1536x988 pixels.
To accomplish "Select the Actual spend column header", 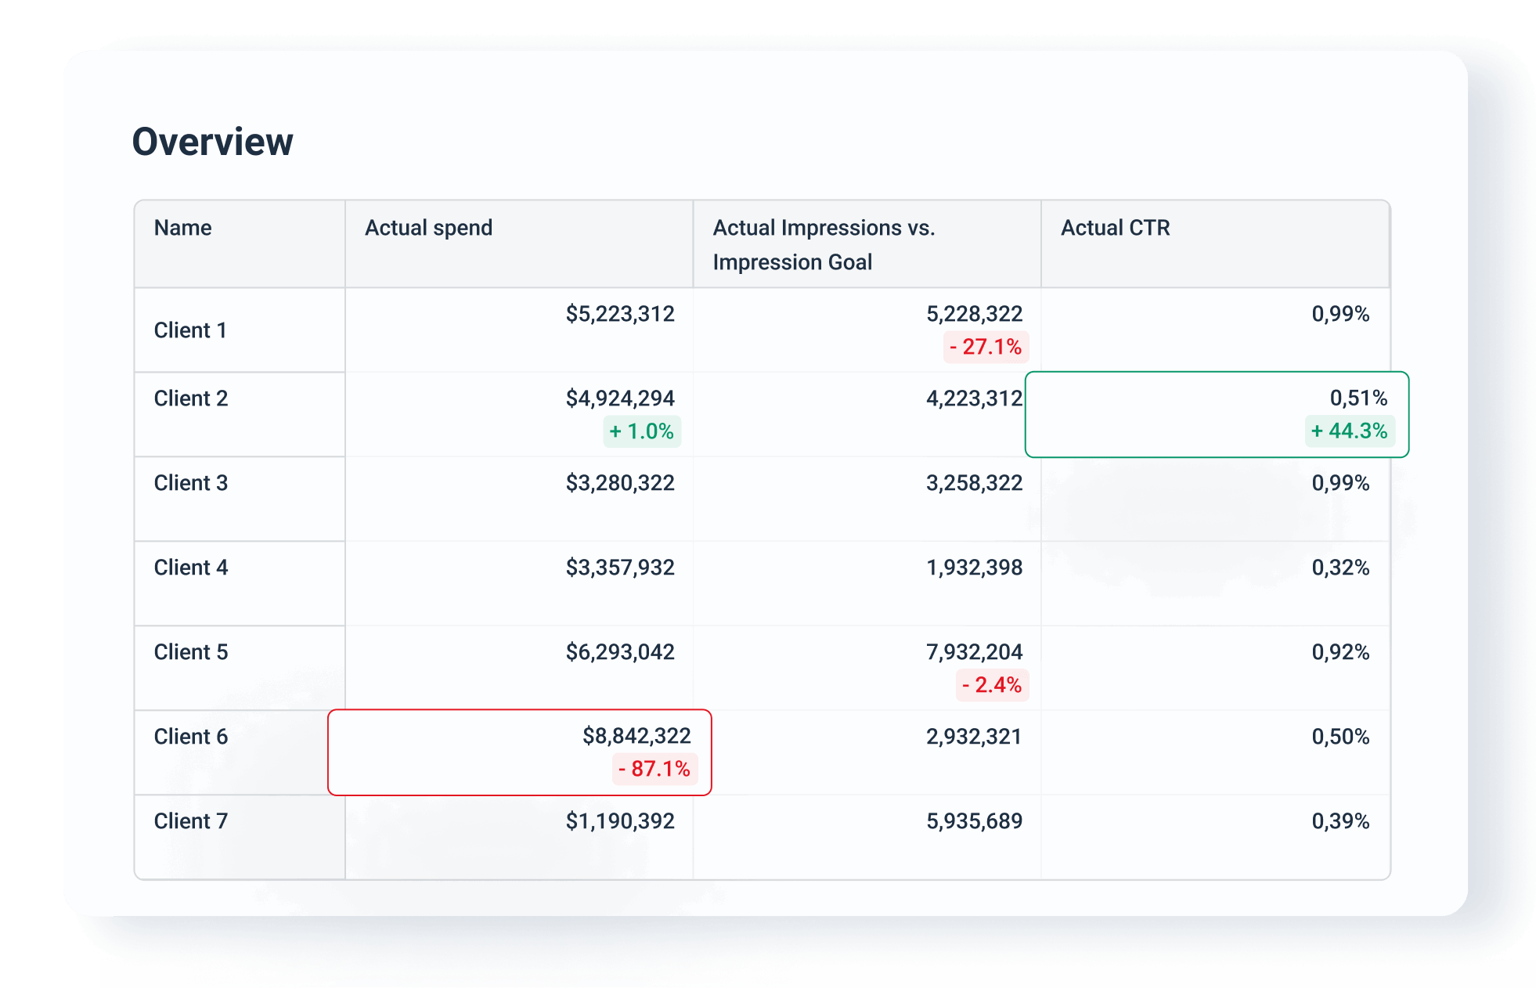I will pyautogui.click(x=428, y=228).
